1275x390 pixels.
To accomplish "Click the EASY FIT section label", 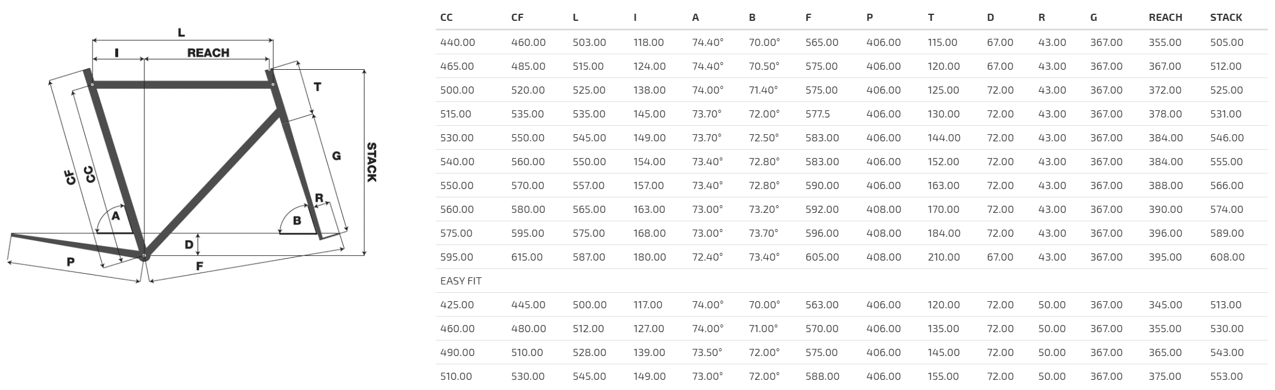I will [461, 281].
